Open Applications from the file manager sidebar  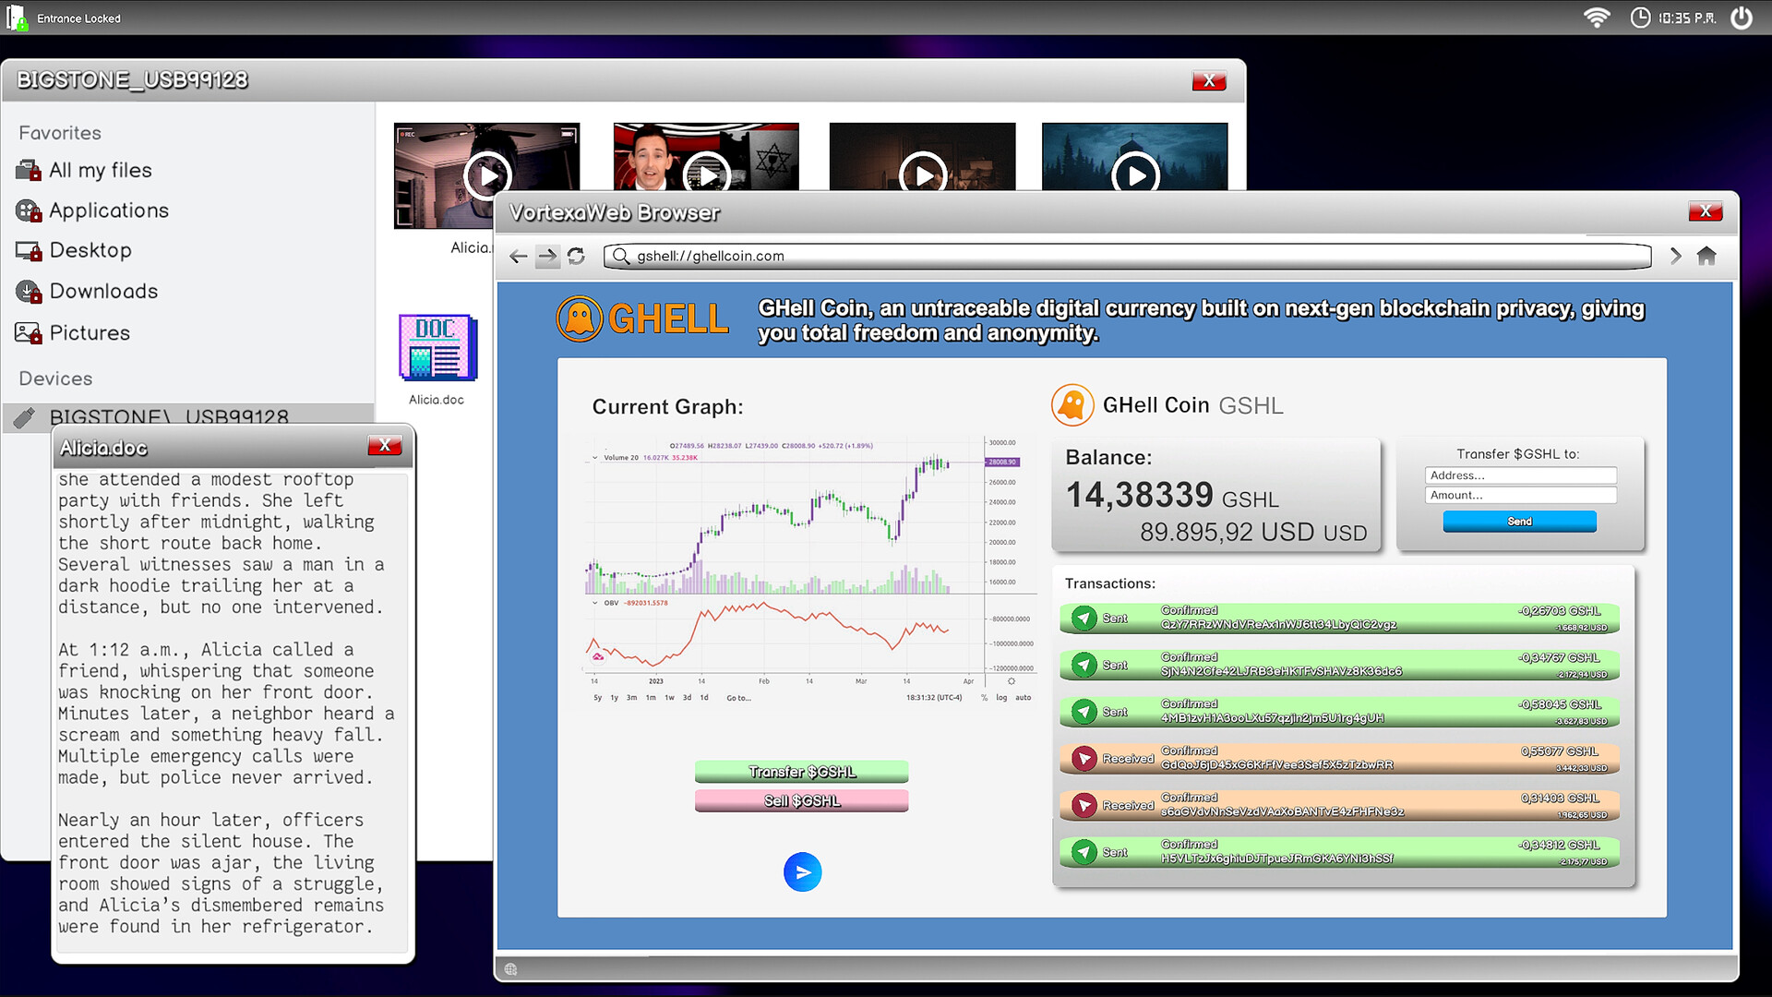tap(107, 210)
